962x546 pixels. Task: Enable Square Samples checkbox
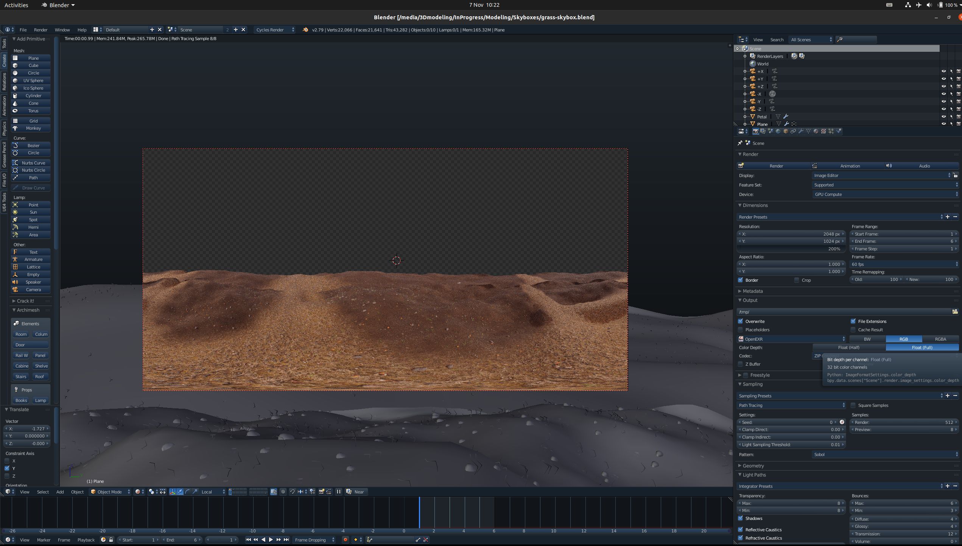tap(853, 405)
